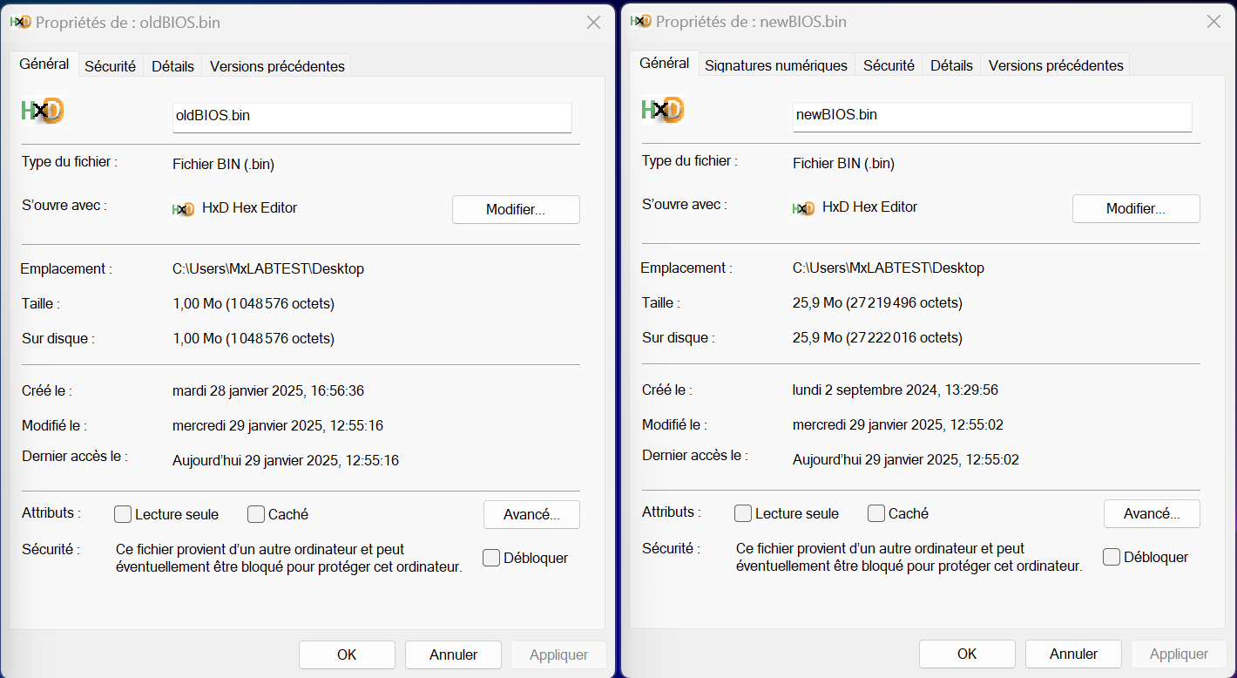Image resolution: width=1237 pixels, height=678 pixels.
Task: Click HxD icon in newBIOS.bin title bar
Action: (x=641, y=21)
